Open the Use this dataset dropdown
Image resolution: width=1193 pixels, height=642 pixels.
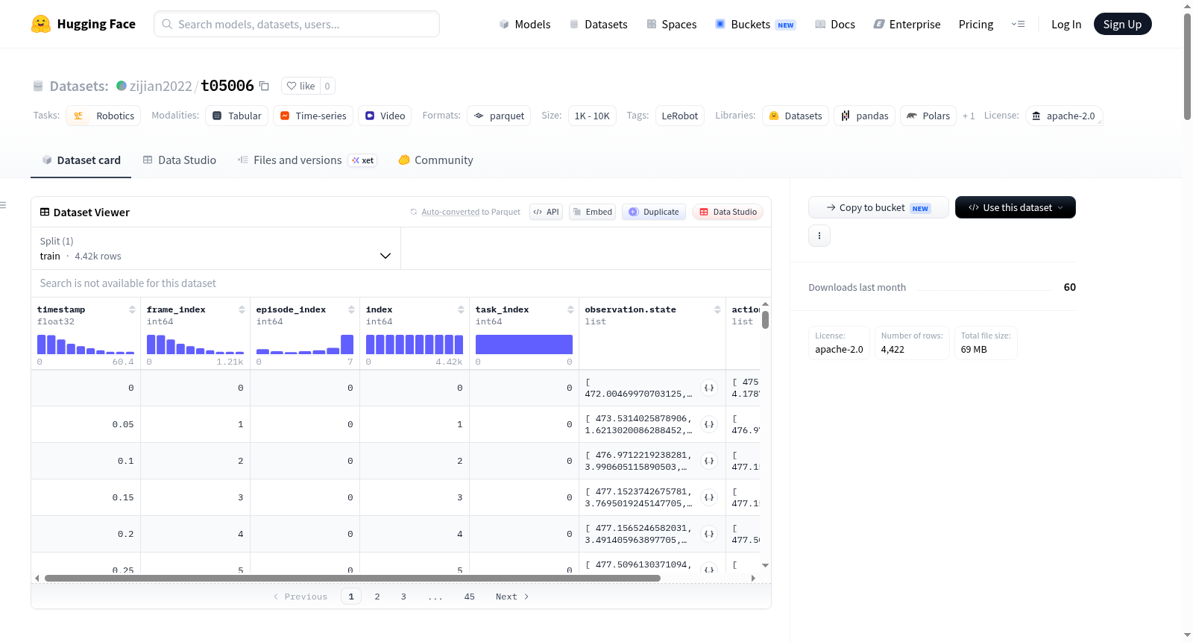tap(1015, 207)
